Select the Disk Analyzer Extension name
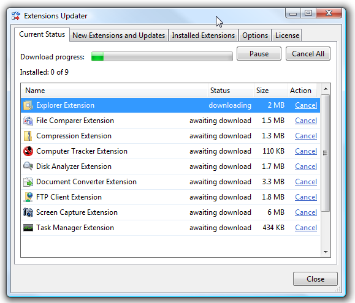This screenshot has width=355, height=303. tap(74, 166)
